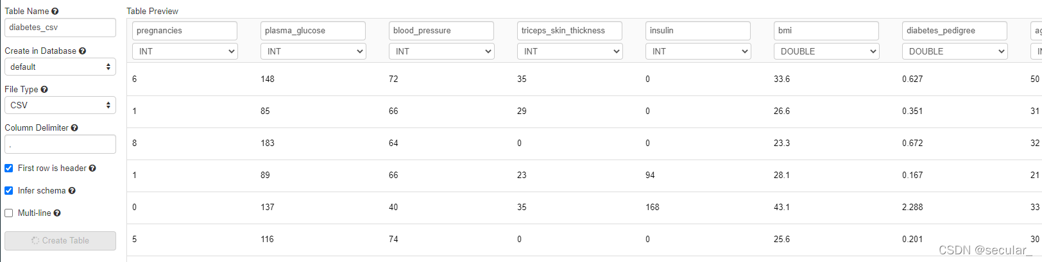Click help icon next to Create in Database
The image size is (1042, 262).
pos(82,51)
